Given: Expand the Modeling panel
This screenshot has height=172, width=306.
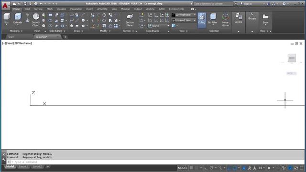Looking at the screenshot, I should coord(16,31).
